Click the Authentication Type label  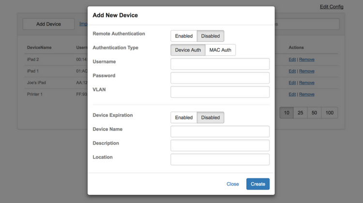tap(116, 48)
